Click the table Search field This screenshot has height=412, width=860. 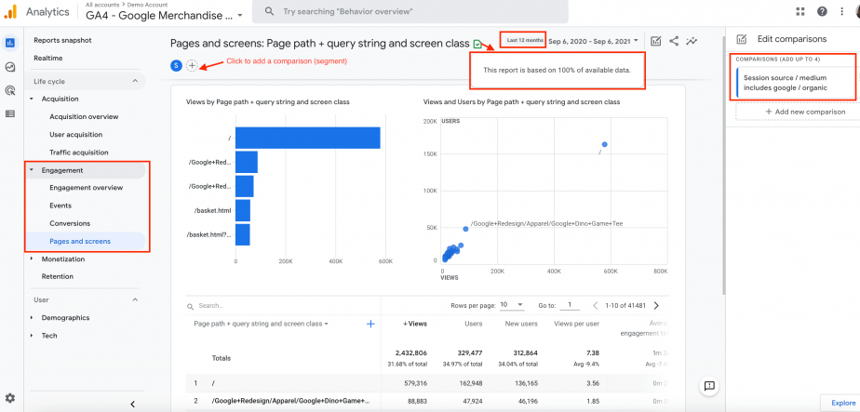point(282,306)
